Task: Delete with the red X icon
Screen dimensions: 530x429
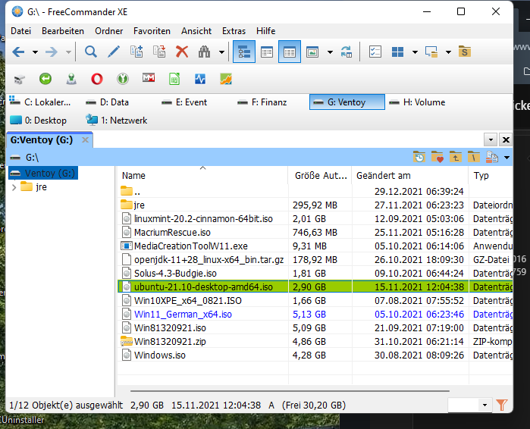Action: [x=182, y=52]
